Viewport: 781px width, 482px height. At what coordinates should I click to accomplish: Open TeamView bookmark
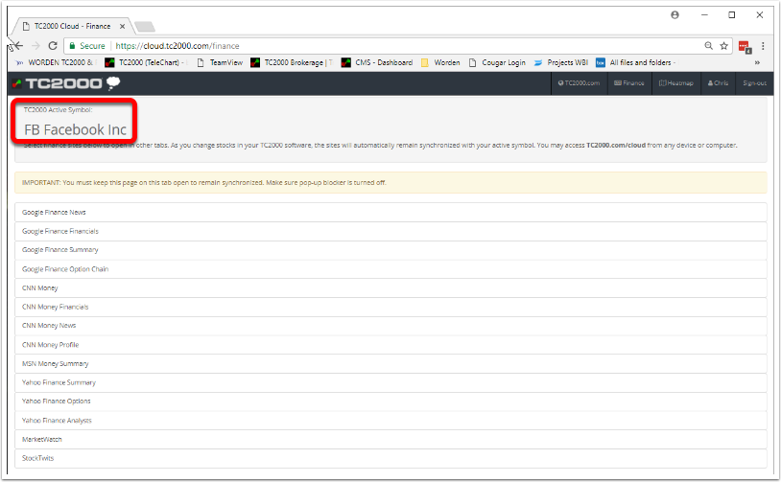(220, 62)
